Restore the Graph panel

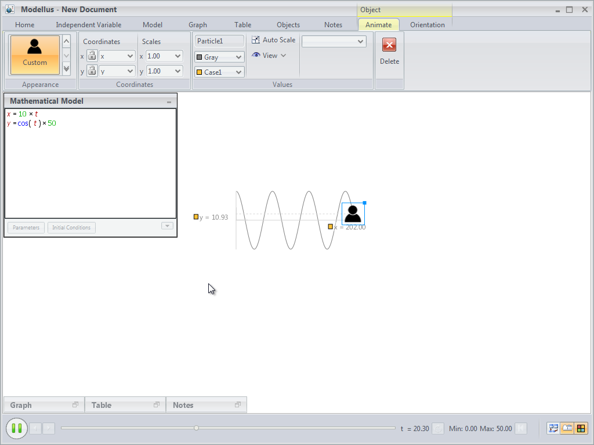point(75,404)
